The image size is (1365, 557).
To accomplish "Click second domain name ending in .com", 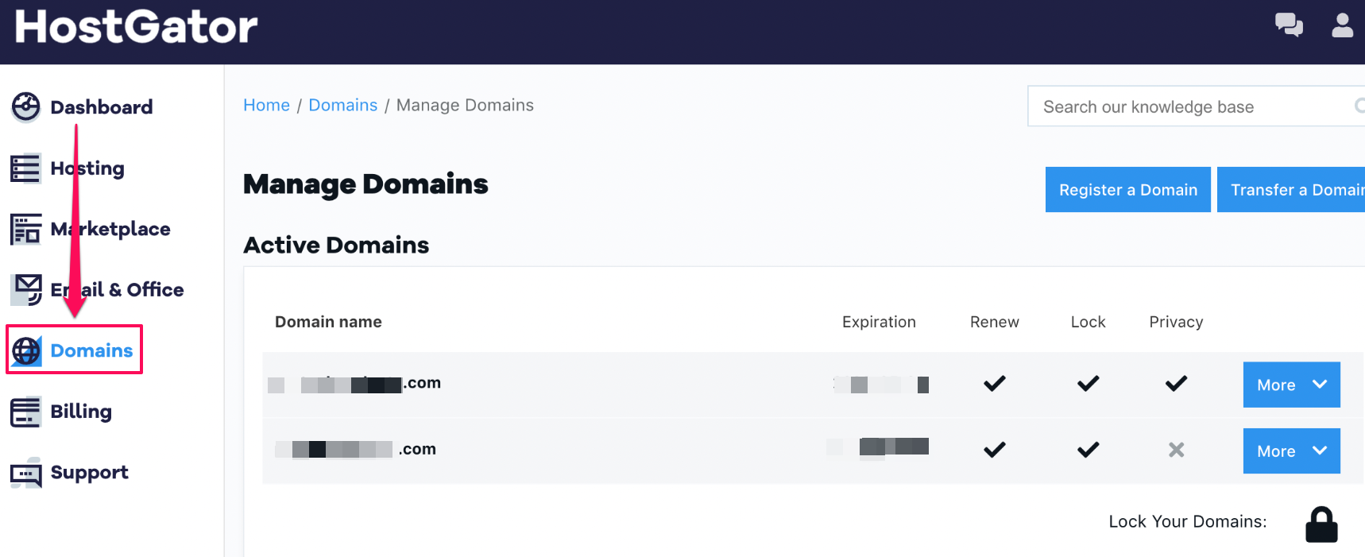I will click(355, 449).
